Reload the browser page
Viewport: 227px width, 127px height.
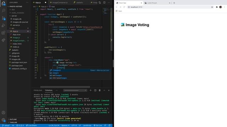(124, 7)
